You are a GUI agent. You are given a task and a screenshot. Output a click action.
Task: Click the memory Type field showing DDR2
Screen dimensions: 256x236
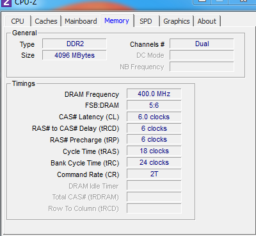click(74, 44)
